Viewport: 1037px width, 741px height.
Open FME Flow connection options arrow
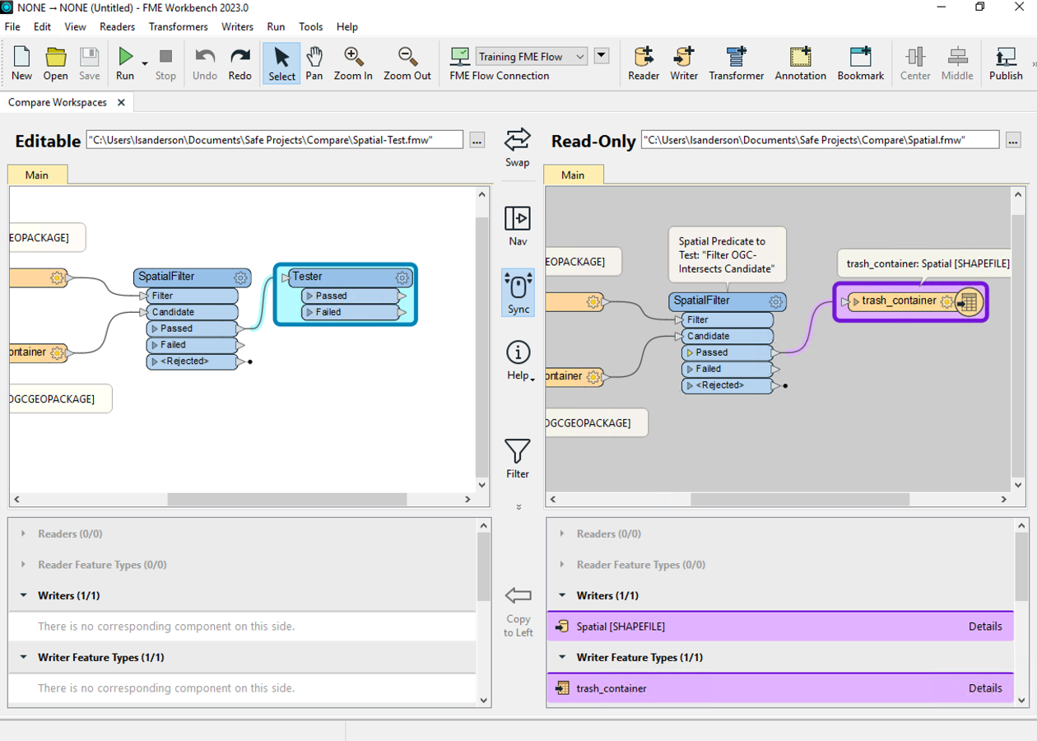tap(602, 56)
